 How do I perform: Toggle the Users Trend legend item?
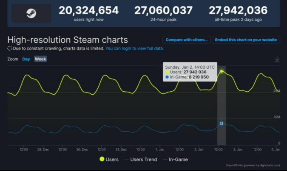coord(141,159)
